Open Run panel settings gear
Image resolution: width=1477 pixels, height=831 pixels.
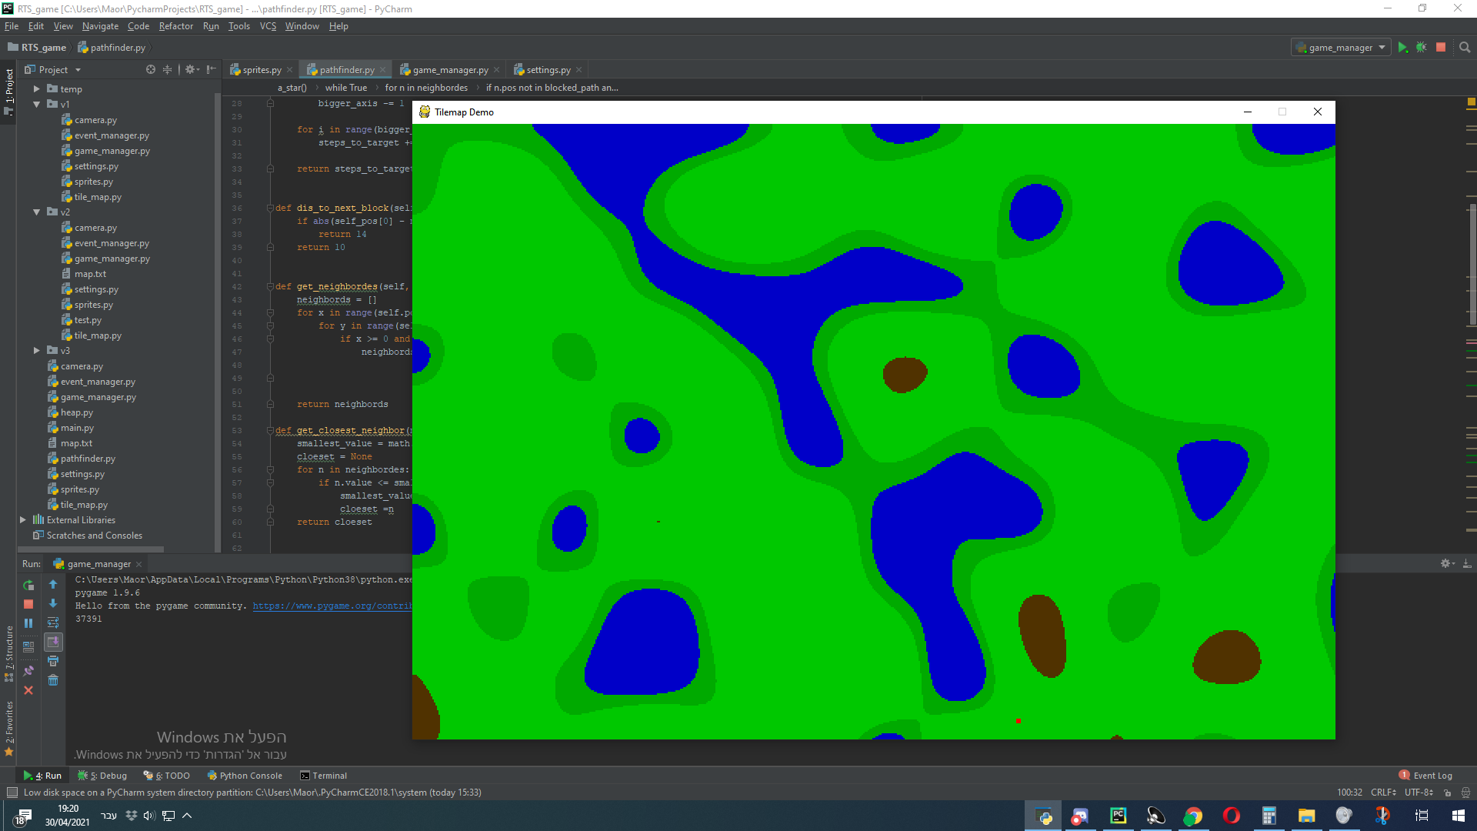point(1446,564)
